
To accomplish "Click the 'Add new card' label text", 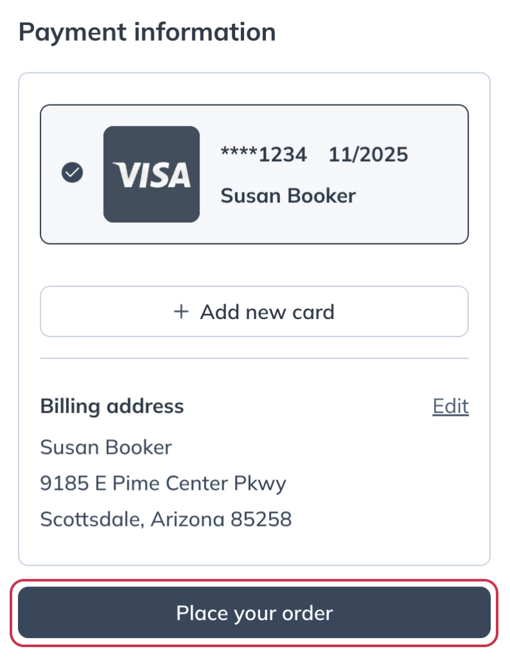I will (x=267, y=312).
